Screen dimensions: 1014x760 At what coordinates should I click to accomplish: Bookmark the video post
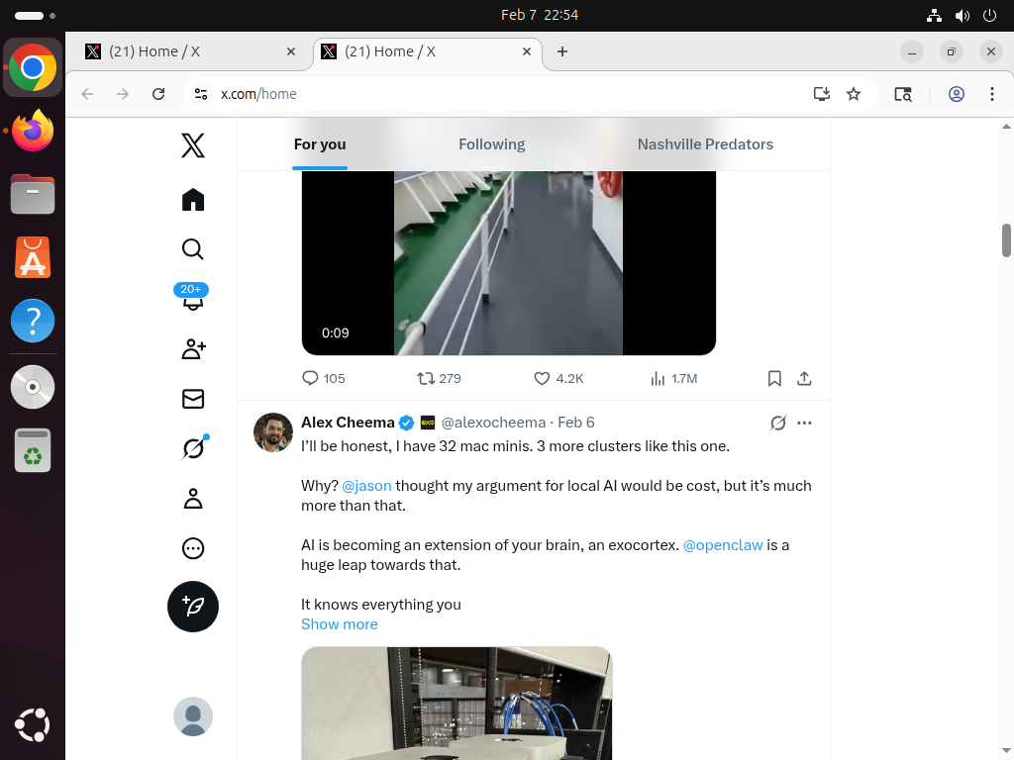click(774, 378)
